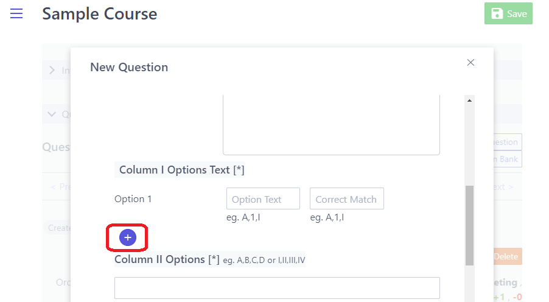
Task: Click the Option Text input field
Action: [x=263, y=199]
